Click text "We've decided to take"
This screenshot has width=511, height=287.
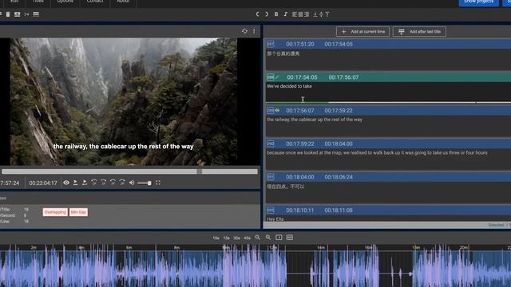[289, 86]
